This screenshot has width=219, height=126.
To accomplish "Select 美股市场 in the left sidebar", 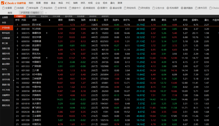I will coord(7,59).
